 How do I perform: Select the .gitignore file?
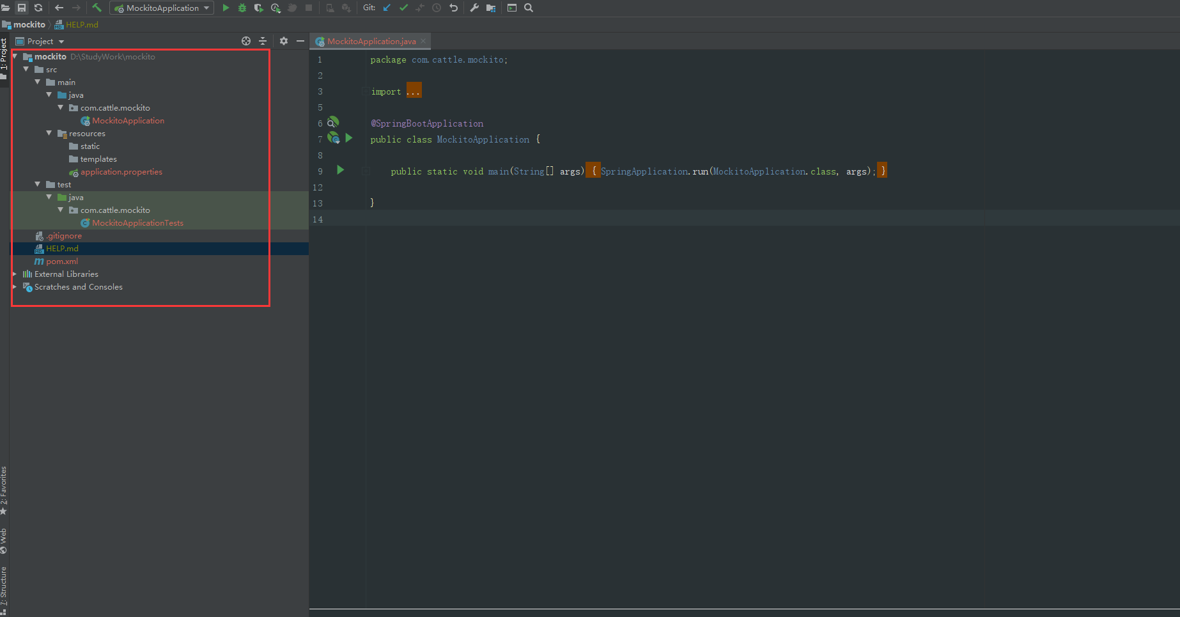pos(64,235)
